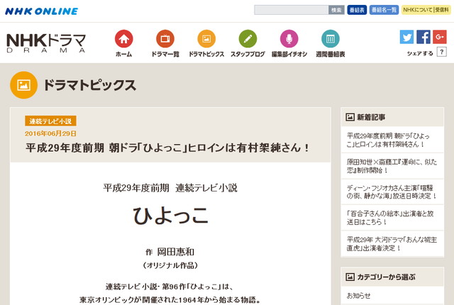The image size is (454, 305).
Task: Click the シェアする label
Action: pos(420,53)
